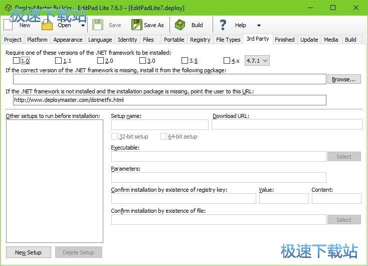
Task: Click the Open folder icon
Action: [47, 25]
